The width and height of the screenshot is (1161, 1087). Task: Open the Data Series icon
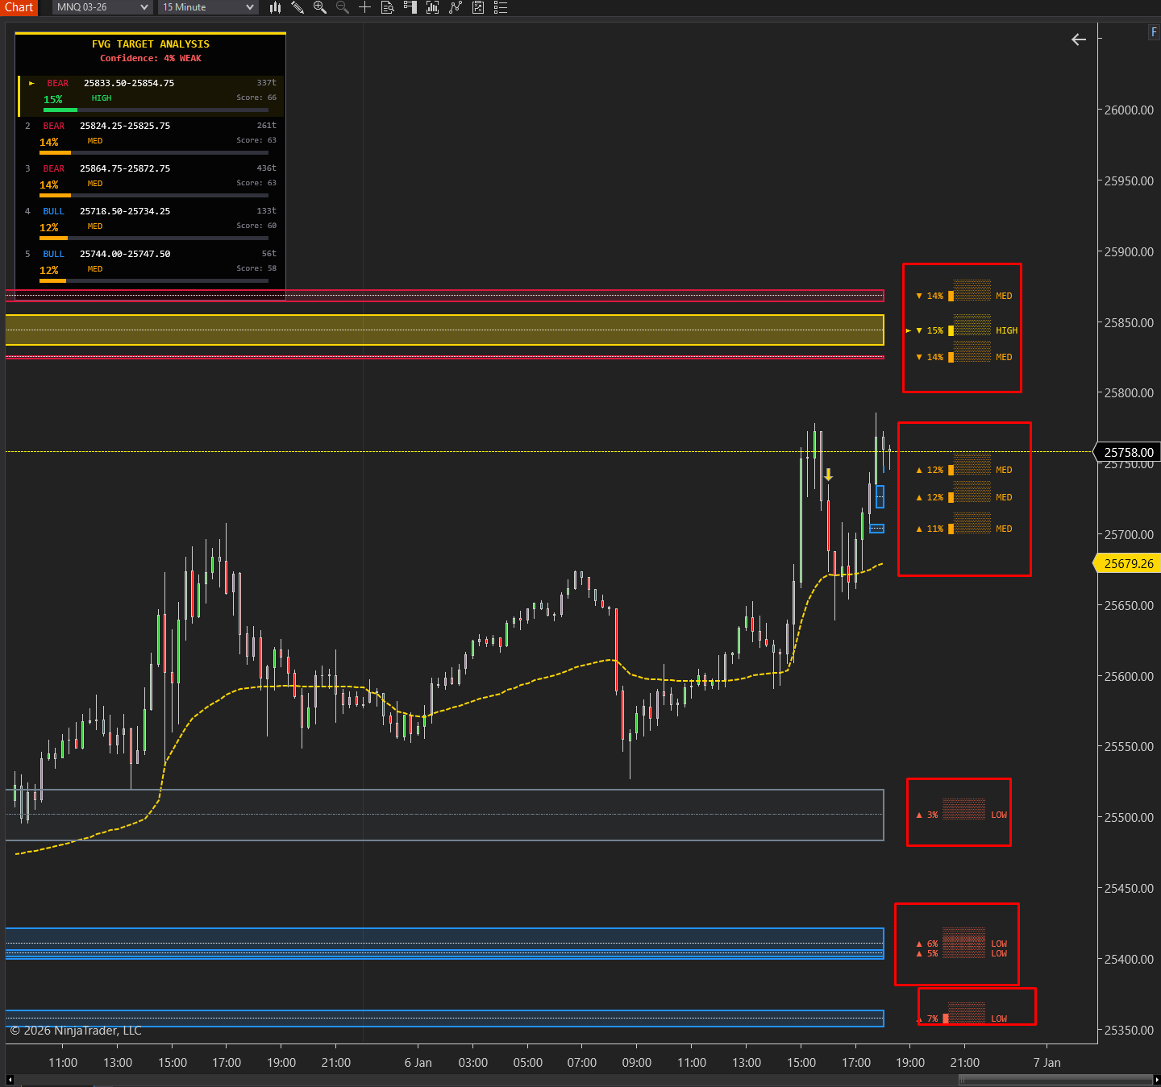pyautogui.click(x=432, y=7)
